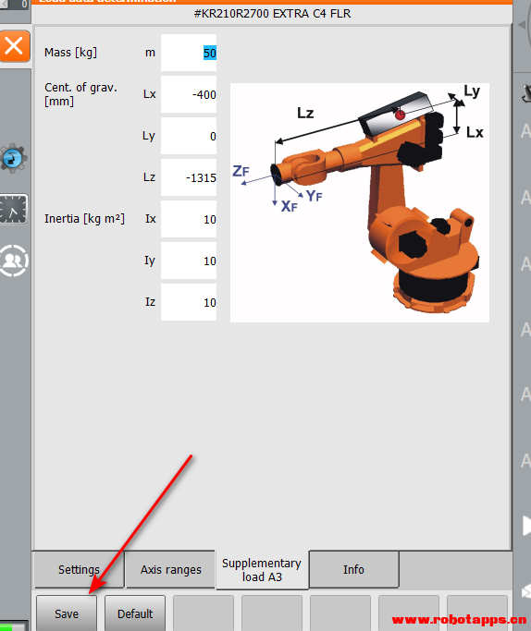The image size is (531, 631).
Task: Click the Default button
Action: click(135, 613)
